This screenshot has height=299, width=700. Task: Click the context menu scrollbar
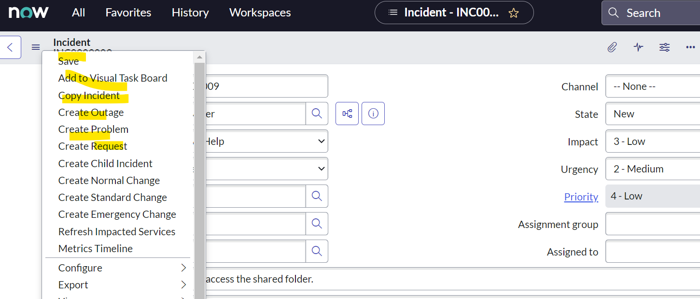(x=199, y=145)
